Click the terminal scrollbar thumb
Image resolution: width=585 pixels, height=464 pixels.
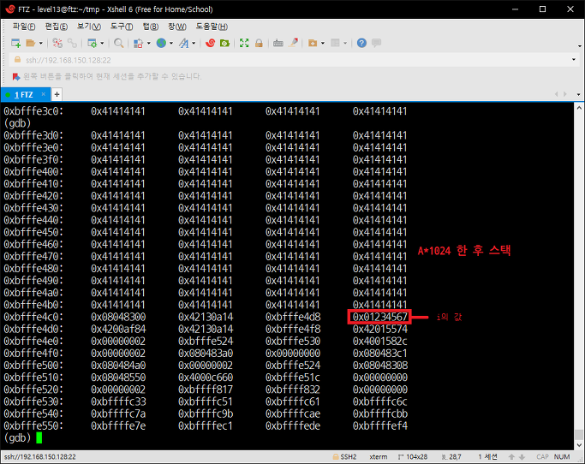click(x=579, y=435)
